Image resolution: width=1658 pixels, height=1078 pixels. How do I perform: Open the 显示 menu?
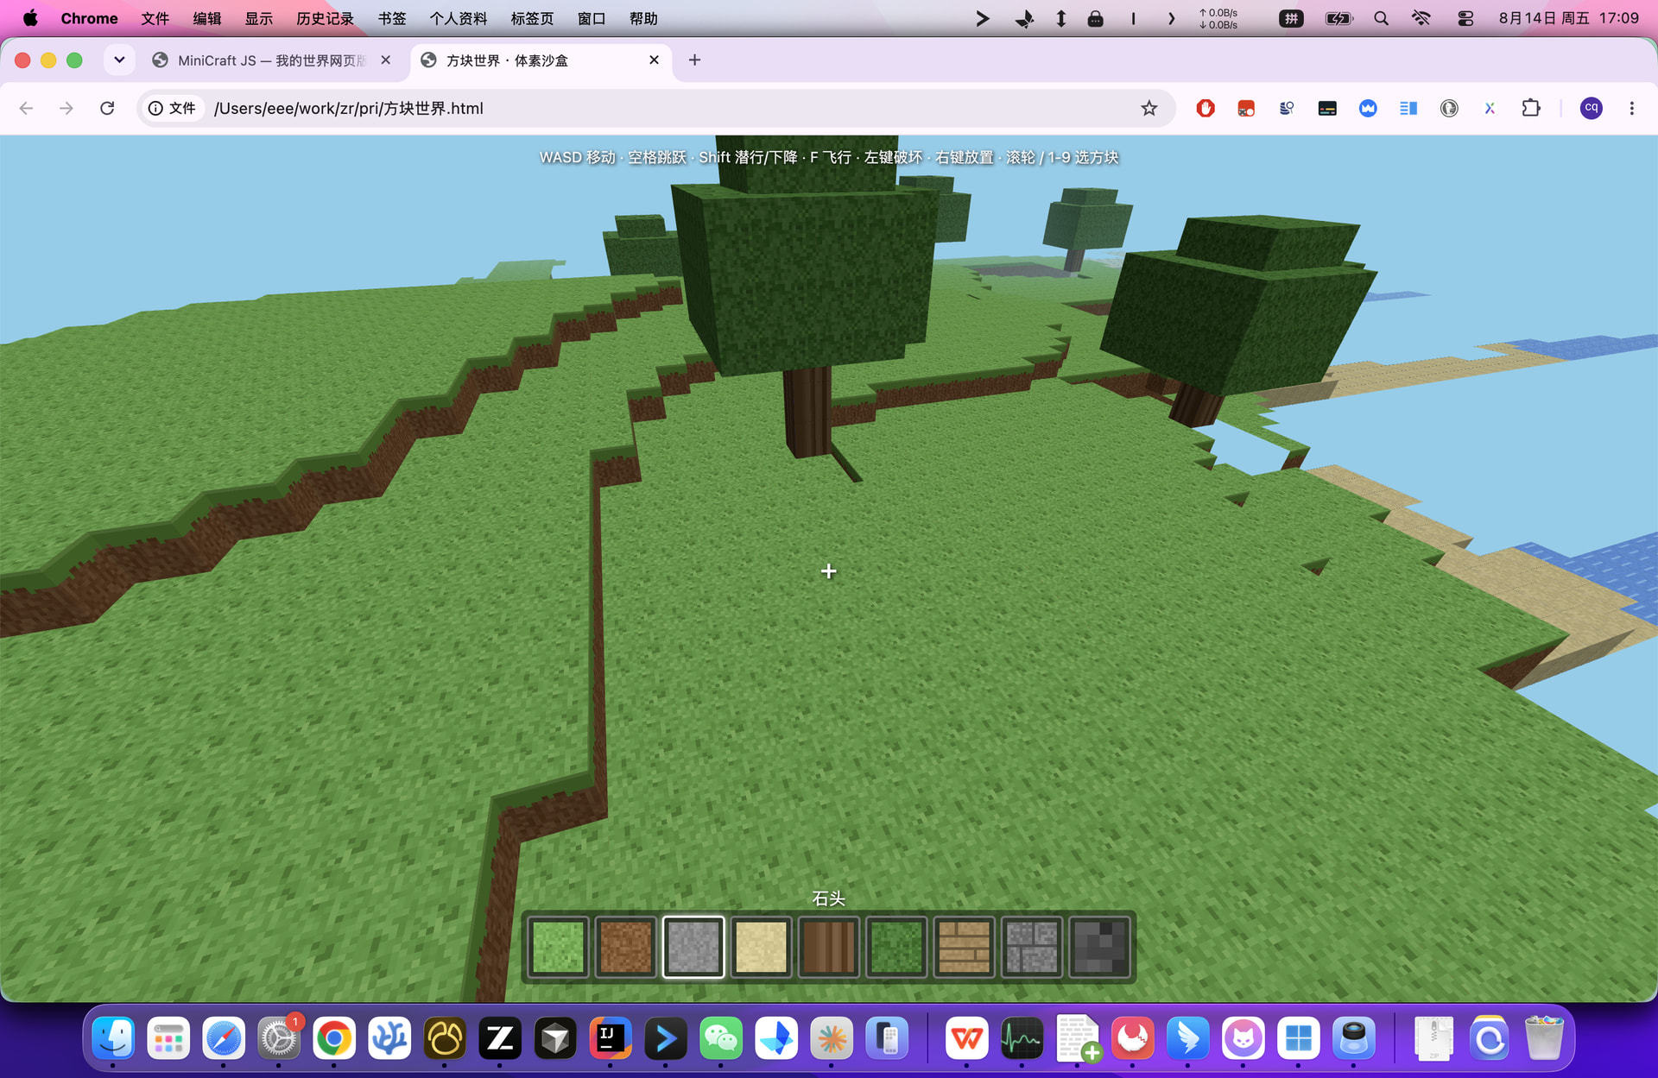259,18
